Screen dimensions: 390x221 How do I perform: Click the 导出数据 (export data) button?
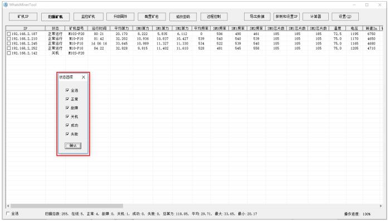click(257, 17)
